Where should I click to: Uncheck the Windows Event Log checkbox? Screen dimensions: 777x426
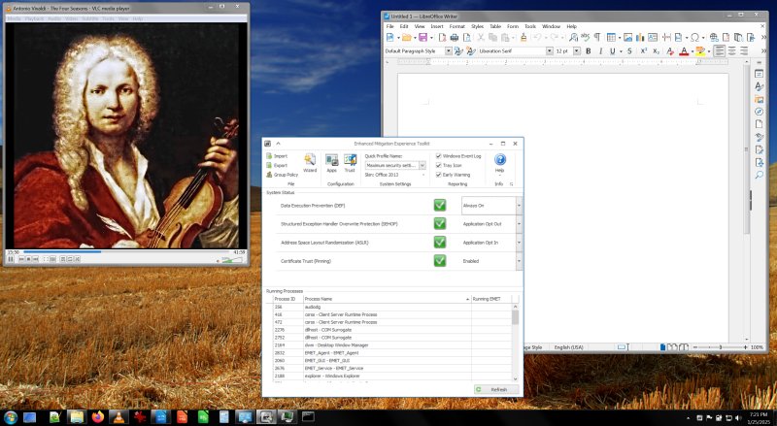tap(438, 155)
